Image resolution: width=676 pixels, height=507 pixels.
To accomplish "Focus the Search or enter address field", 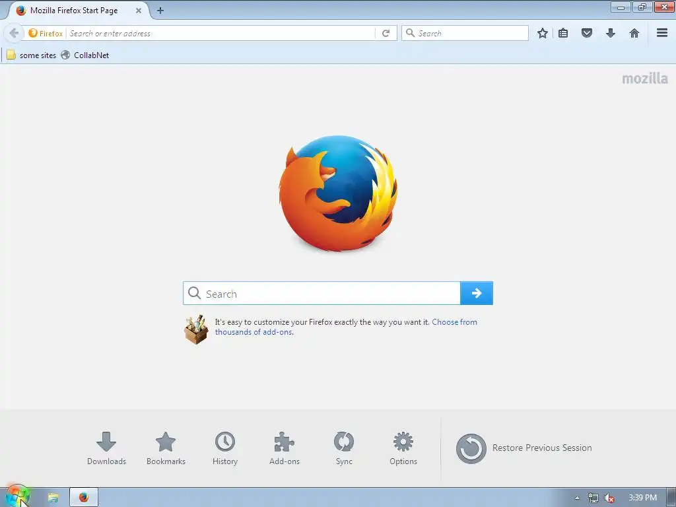I will [x=220, y=33].
